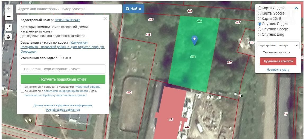Open Настроить карту link
The image size is (304, 139).
[278, 70]
